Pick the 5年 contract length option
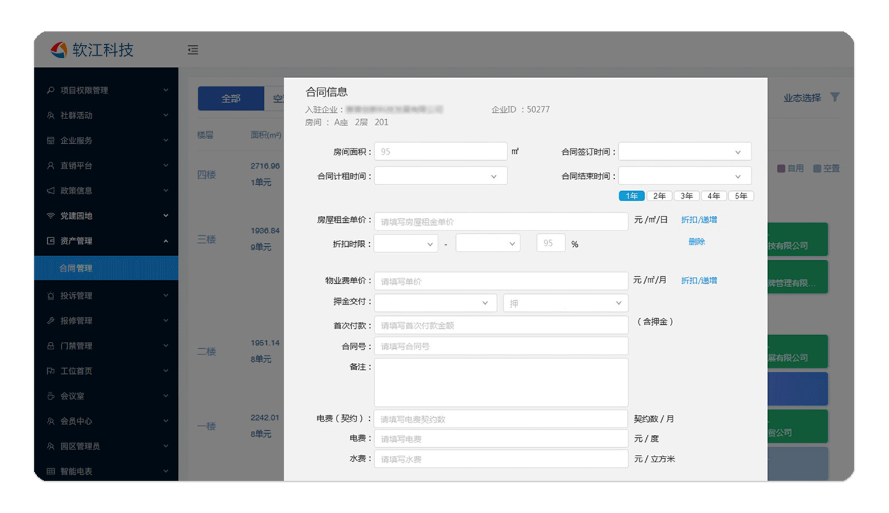This screenshot has height=513, width=889. coord(741,196)
